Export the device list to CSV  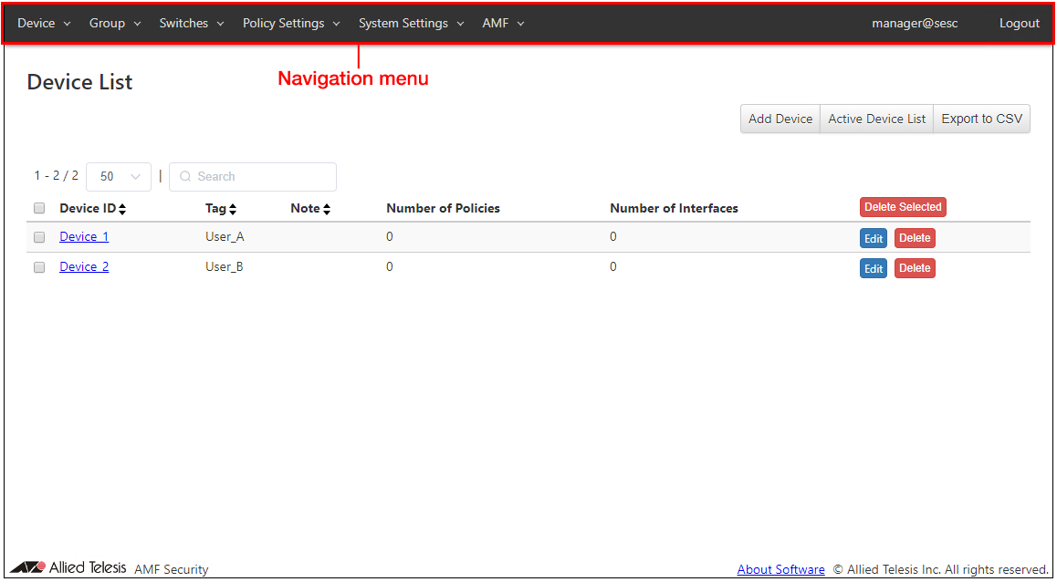point(981,119)
